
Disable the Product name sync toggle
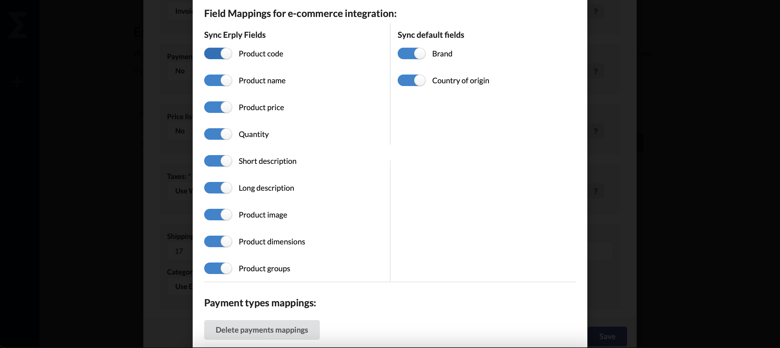click(x=218, y=81)
